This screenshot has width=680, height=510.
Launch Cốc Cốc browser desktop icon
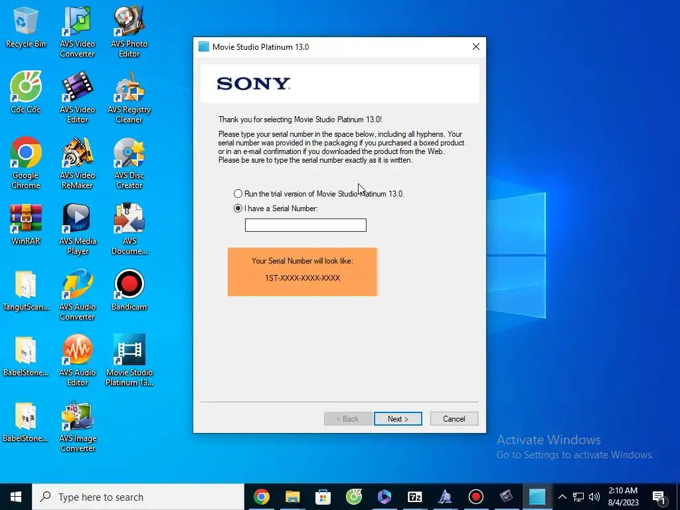(26, 92)
